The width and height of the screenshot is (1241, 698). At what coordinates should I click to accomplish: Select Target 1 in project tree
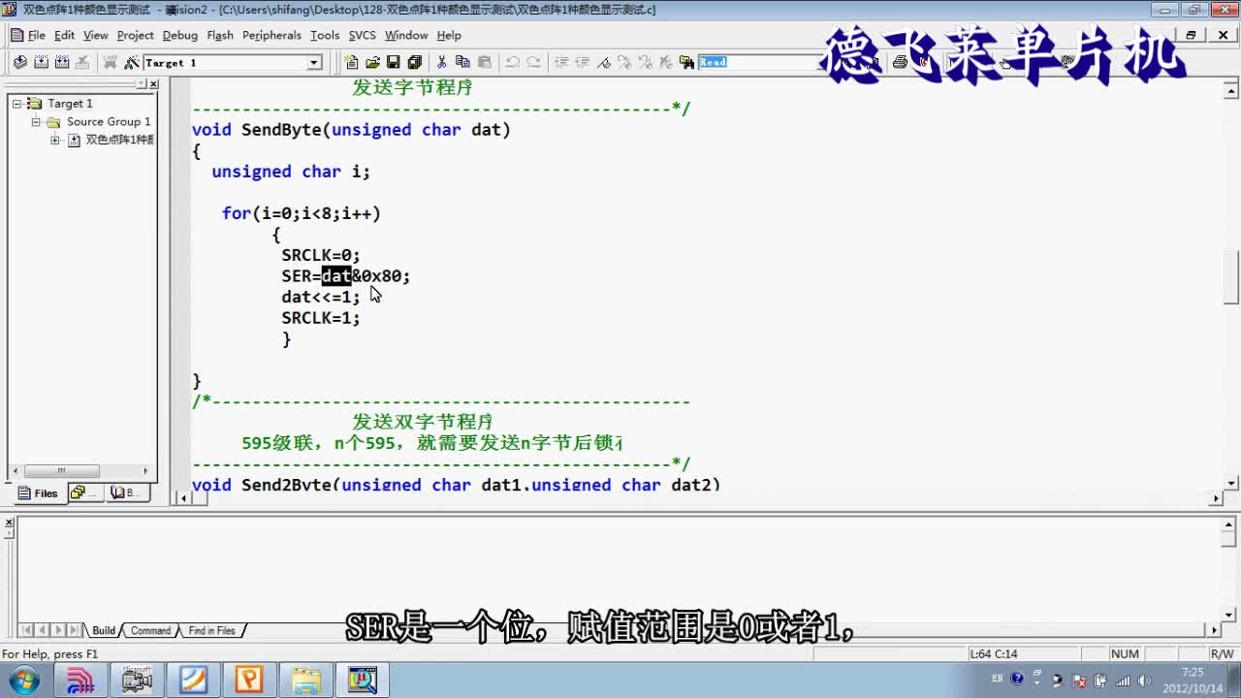[x=70, y=103]
